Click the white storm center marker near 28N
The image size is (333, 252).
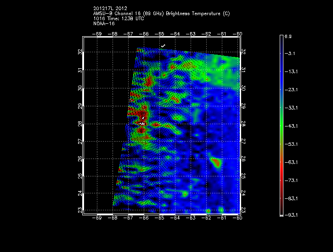(x=142, y=123)
